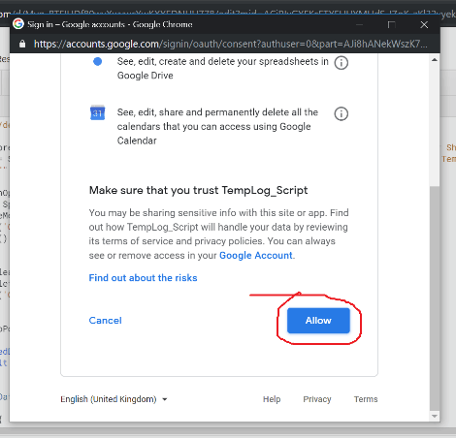456x438 pixels.
Task: Click the Google logo in the title bar
Action: (x=18, y=24)
